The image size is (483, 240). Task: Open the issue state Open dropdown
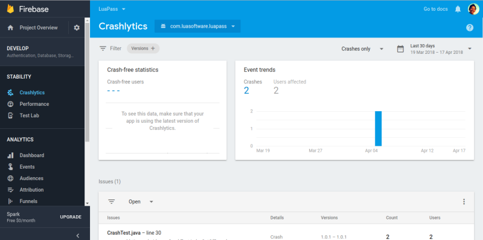coord(141,202)
